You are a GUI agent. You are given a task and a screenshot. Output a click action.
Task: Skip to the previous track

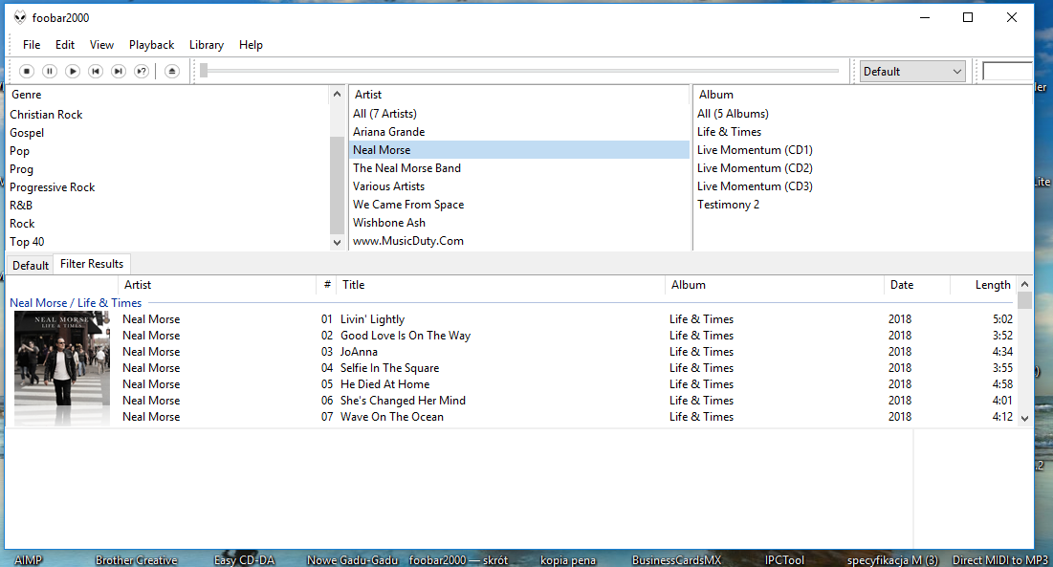pyautogui.click(x=96, y=71)
